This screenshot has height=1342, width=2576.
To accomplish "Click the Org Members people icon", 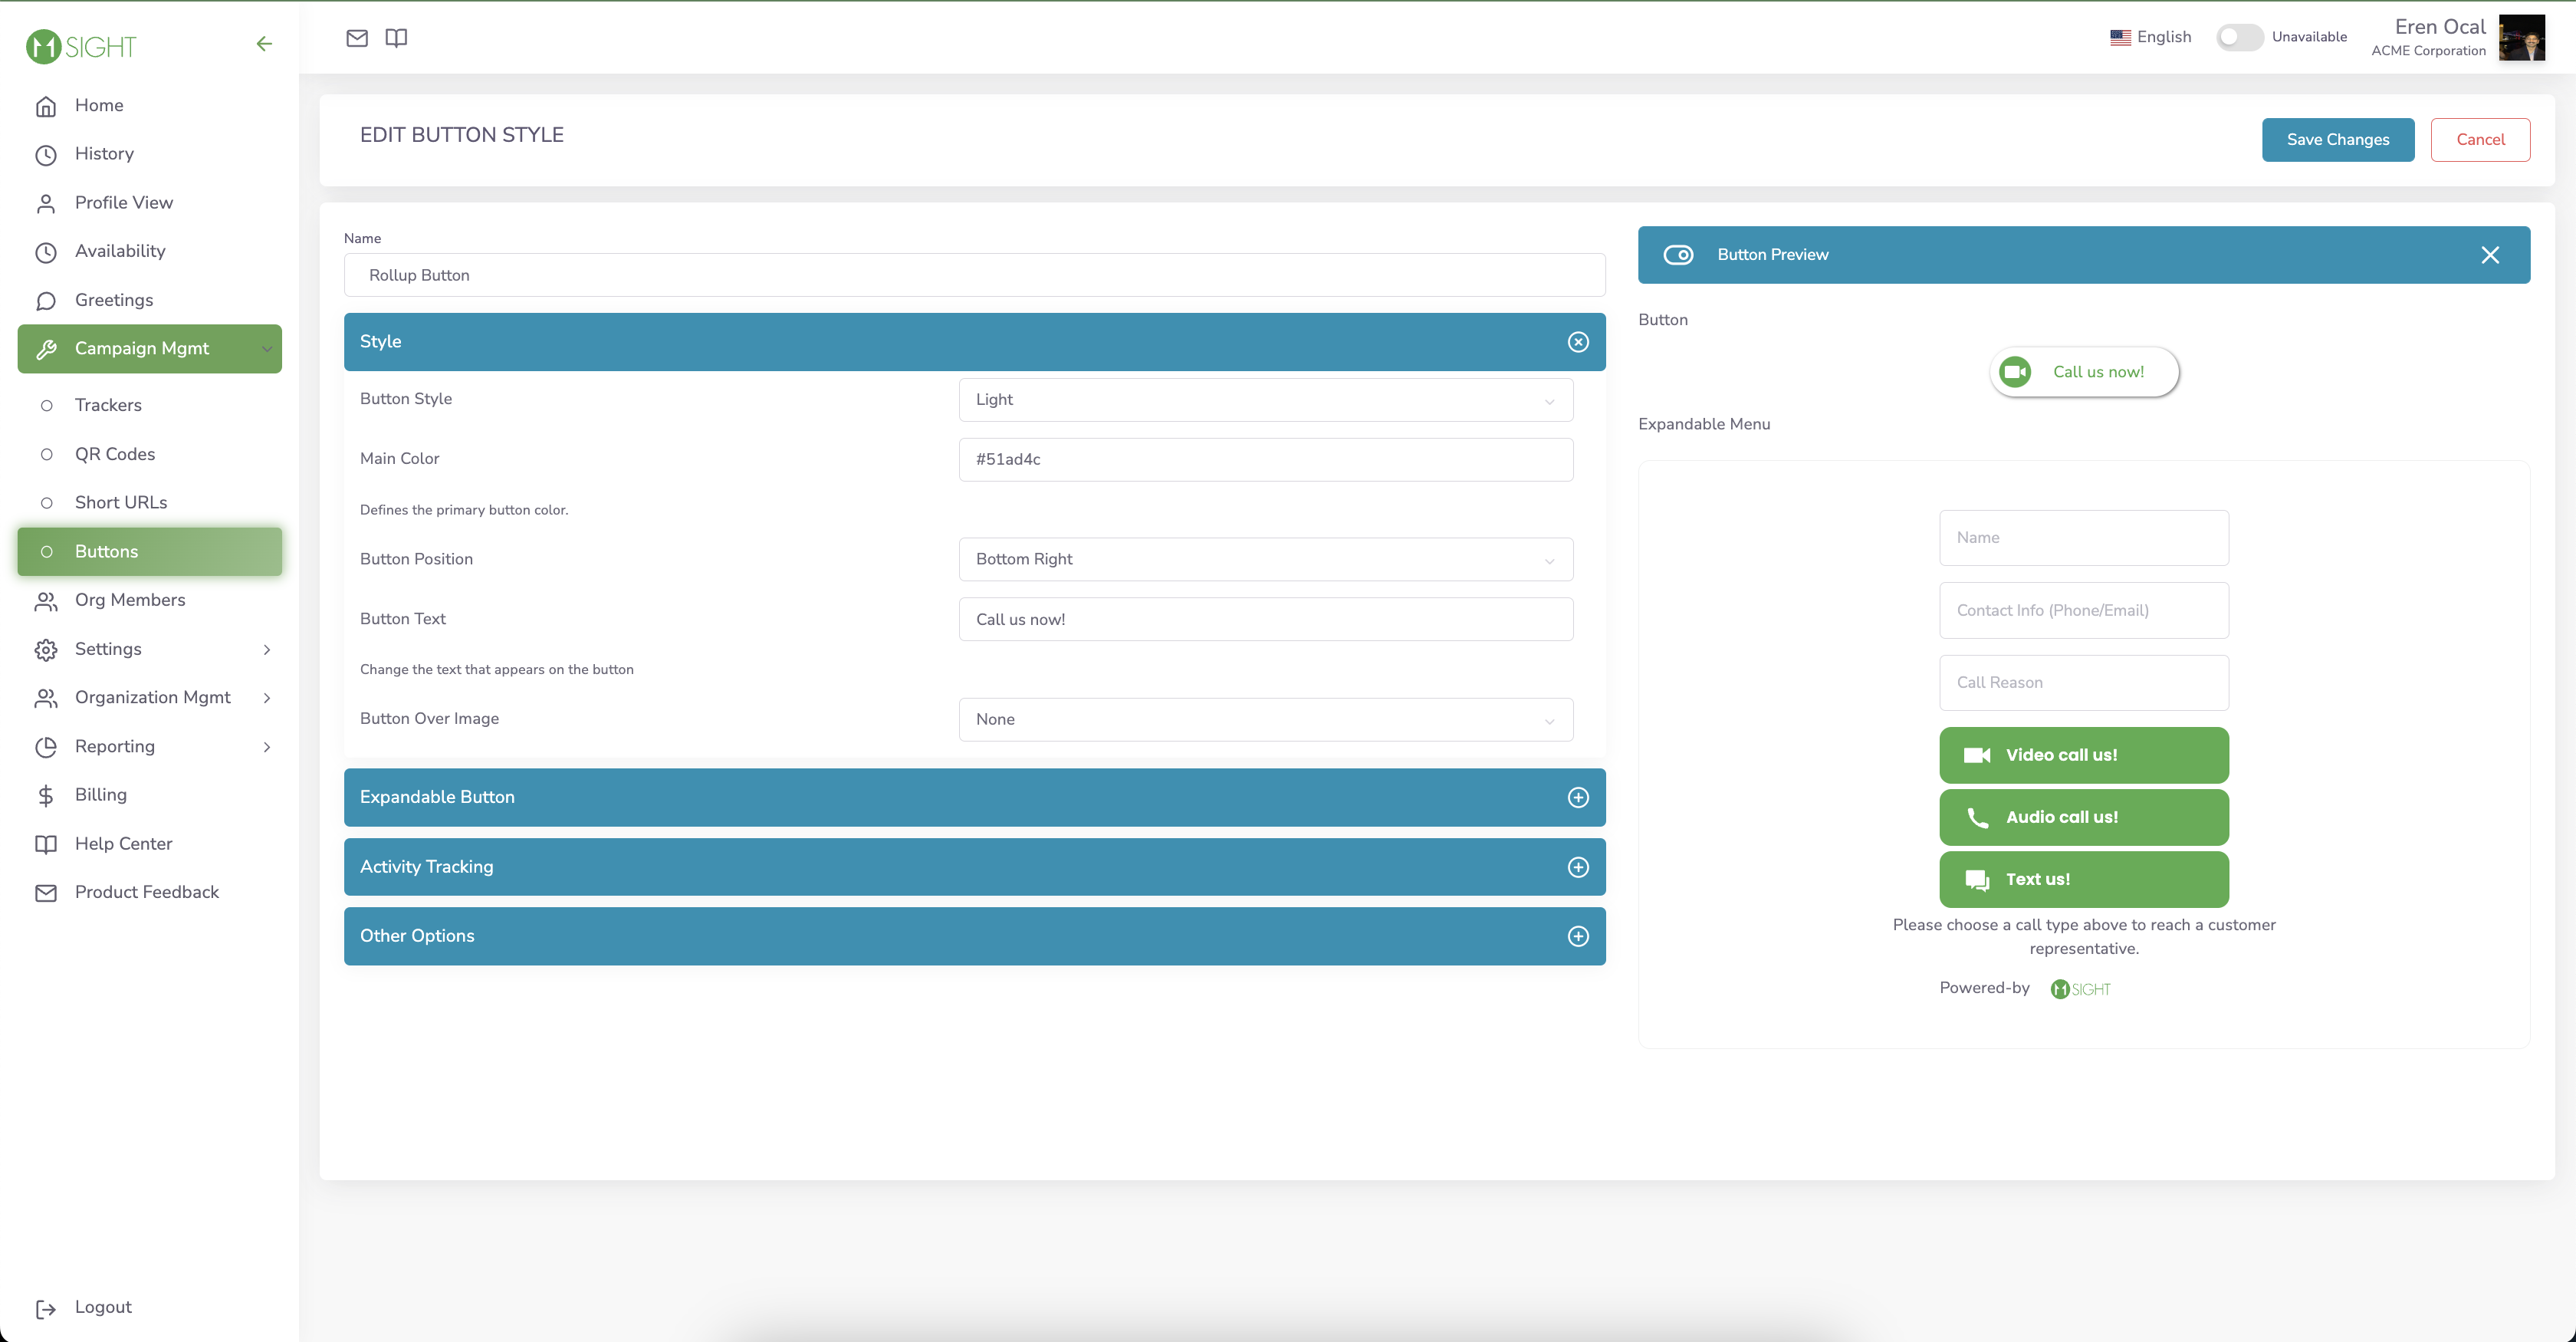I will 46,601.
